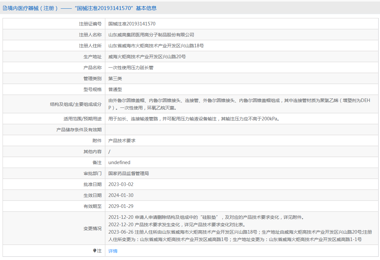Screen dimensions: 380x260
Task: Click the 有效期至 label
Action: pos(92,206)
